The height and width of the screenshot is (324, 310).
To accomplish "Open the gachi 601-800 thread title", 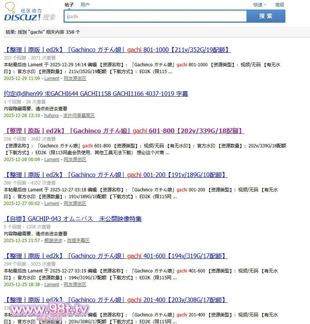I will (124, 131).
